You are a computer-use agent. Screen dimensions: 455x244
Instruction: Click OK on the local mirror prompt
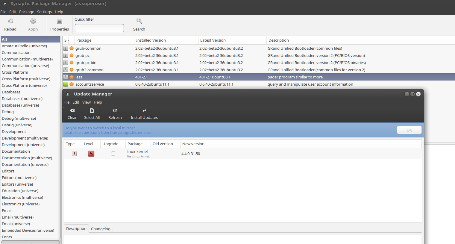click(x=409, y=130)
